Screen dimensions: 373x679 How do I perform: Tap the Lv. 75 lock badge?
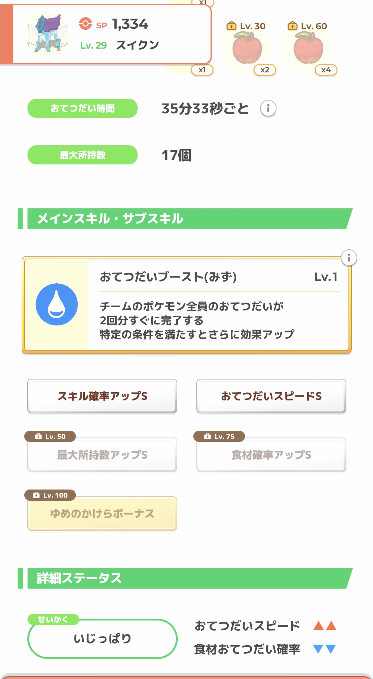(219, 436)
